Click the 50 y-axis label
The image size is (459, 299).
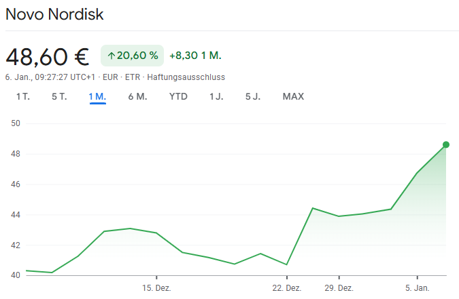click(16, 123)
